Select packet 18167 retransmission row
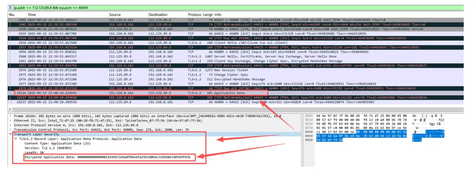The width and height of the screenshot is (474, 177). pos(236,98)
